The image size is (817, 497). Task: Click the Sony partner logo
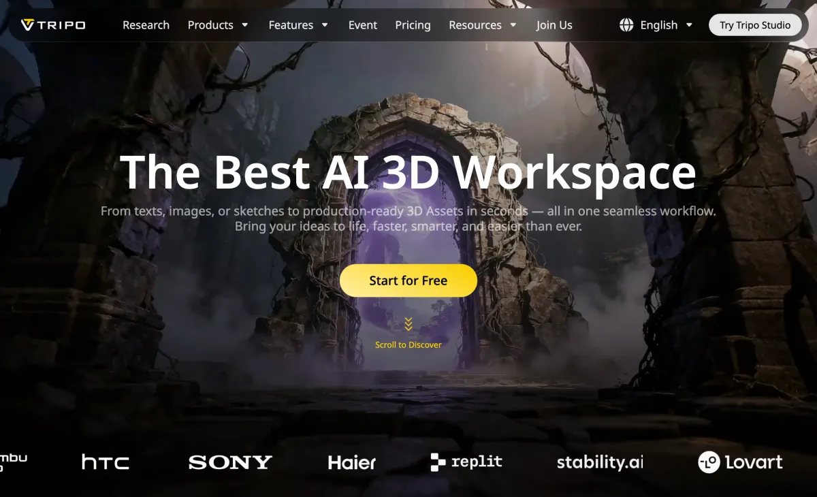[x=230, y=463]
